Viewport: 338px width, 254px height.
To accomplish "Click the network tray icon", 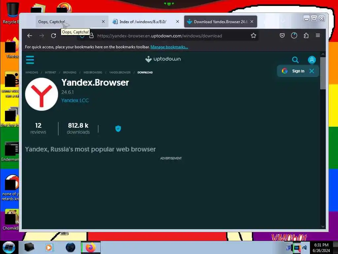I will (296, 248).
